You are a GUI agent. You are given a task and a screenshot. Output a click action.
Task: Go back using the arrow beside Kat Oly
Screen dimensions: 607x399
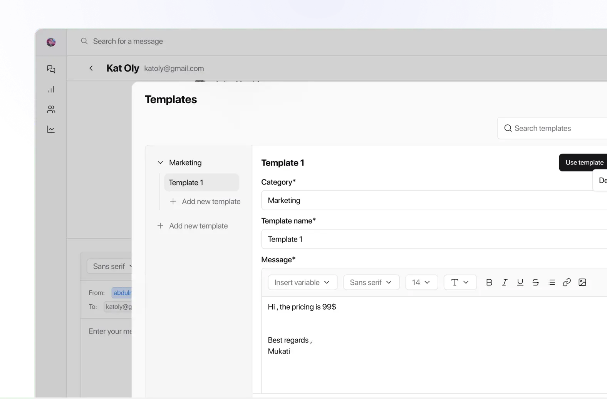pos(91,68)
